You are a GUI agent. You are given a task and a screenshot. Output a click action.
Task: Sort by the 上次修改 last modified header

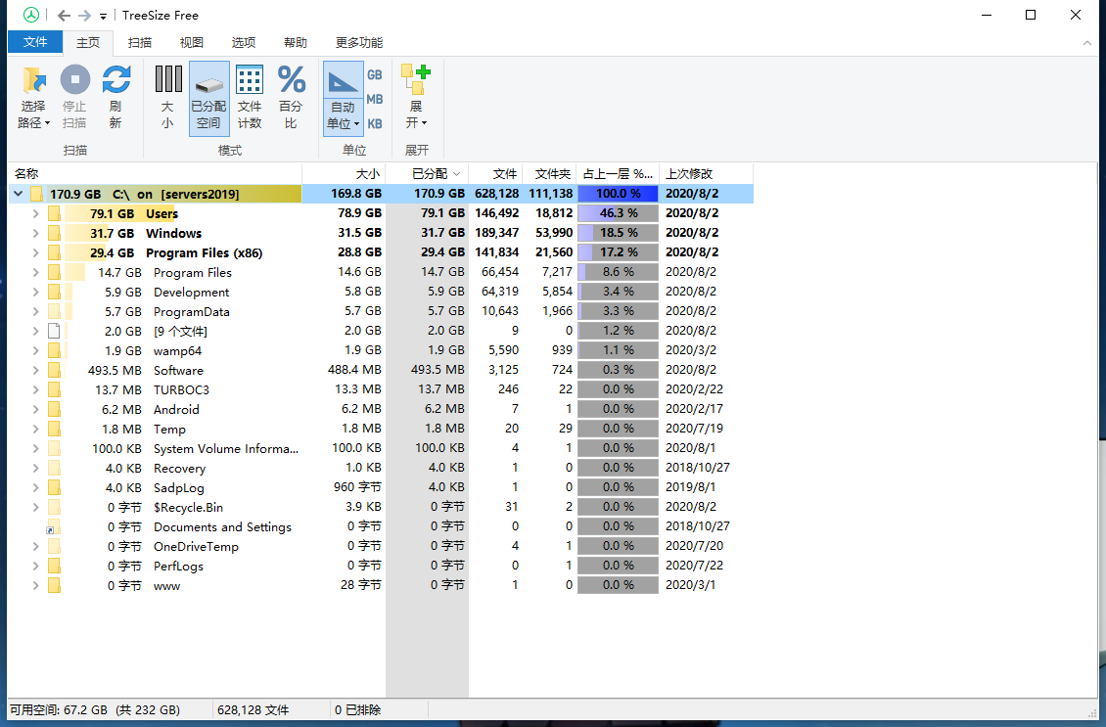coord(706,173)
